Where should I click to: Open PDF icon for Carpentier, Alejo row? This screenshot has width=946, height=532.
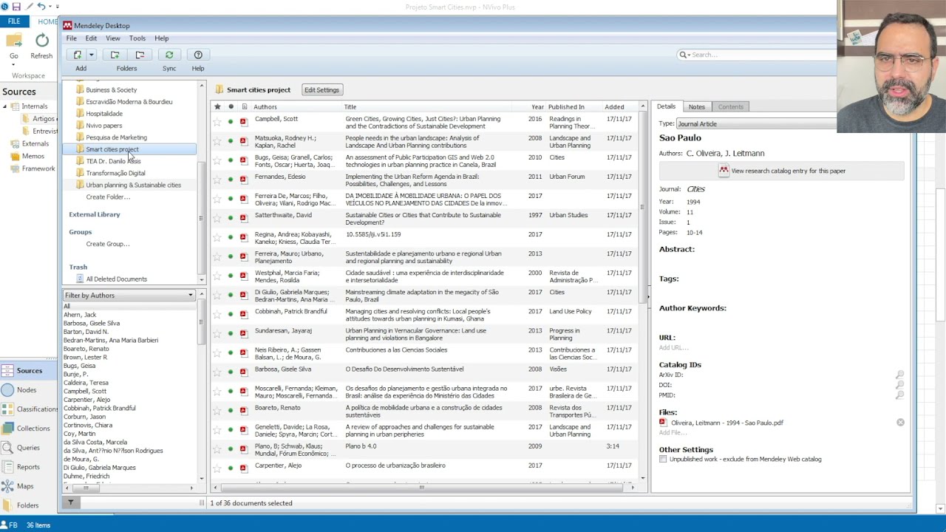click(243, 467)
